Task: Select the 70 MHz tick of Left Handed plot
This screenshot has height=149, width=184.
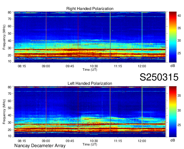Action: point(9,93)
